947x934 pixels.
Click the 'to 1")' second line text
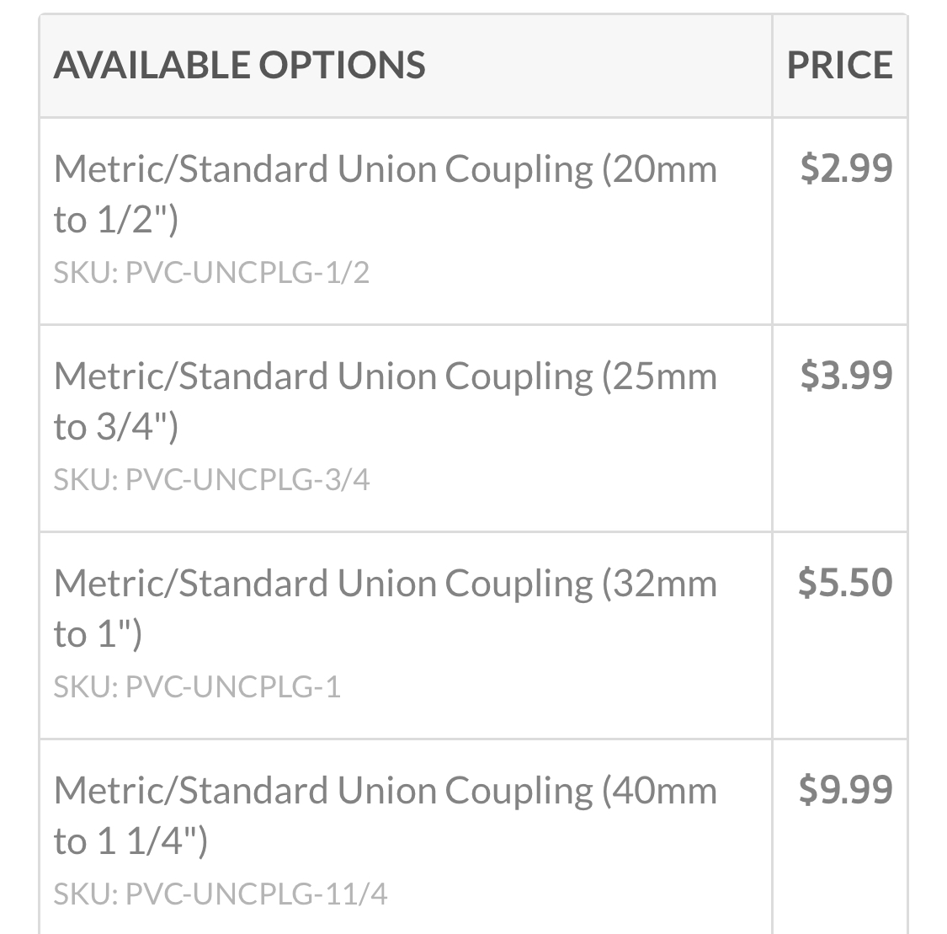[98, 633]
